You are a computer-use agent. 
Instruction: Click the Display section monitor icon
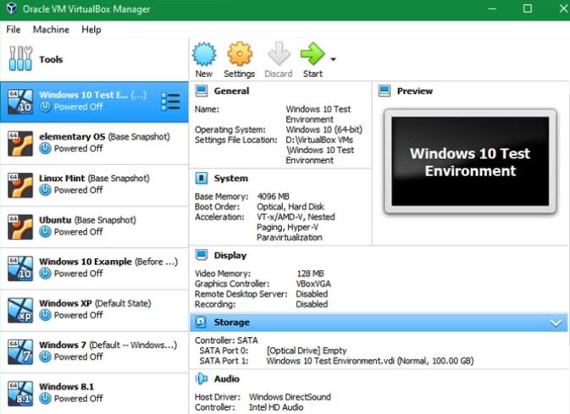point(202,255)
